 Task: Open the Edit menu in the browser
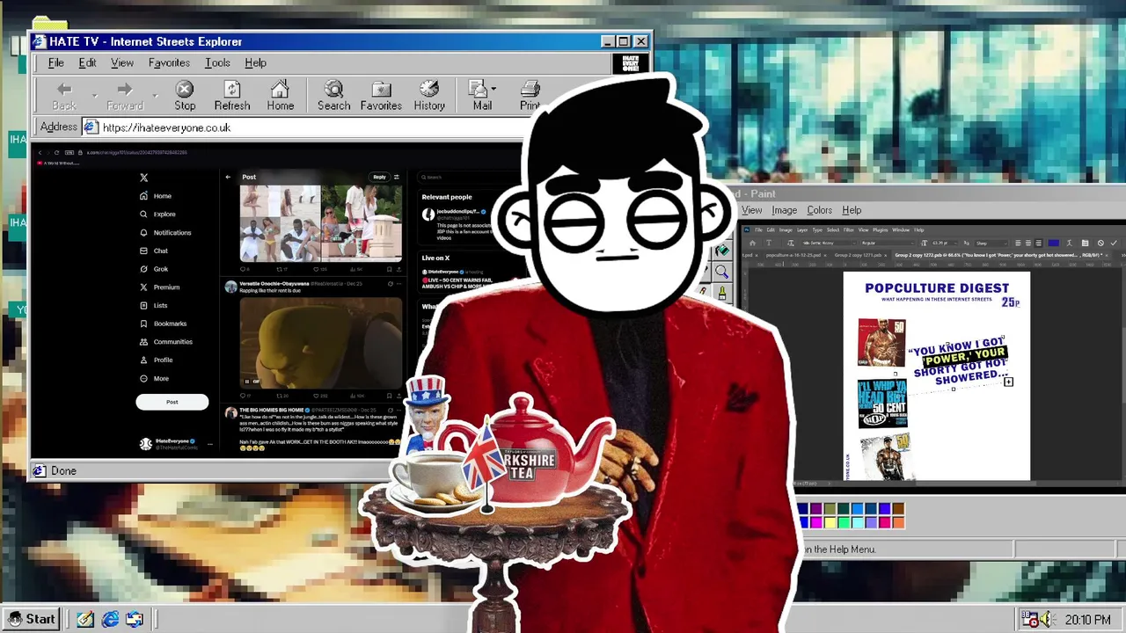[x=87, y=62]
